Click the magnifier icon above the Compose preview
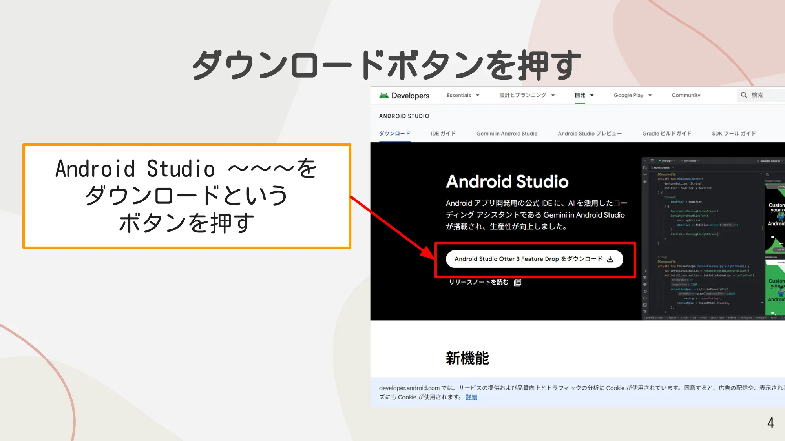The height and width of the screenshot is (441, 785). 767,174
